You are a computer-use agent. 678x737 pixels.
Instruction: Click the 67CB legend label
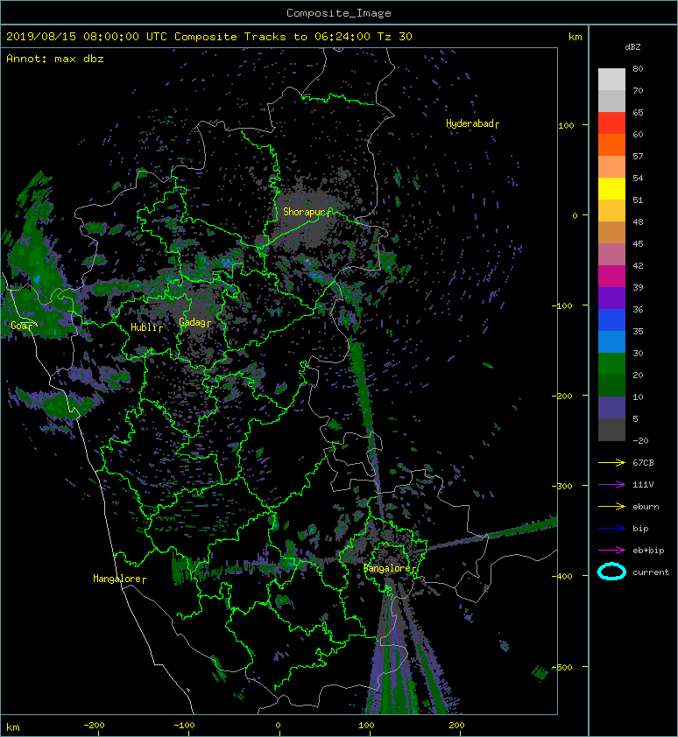click(643, 462)
